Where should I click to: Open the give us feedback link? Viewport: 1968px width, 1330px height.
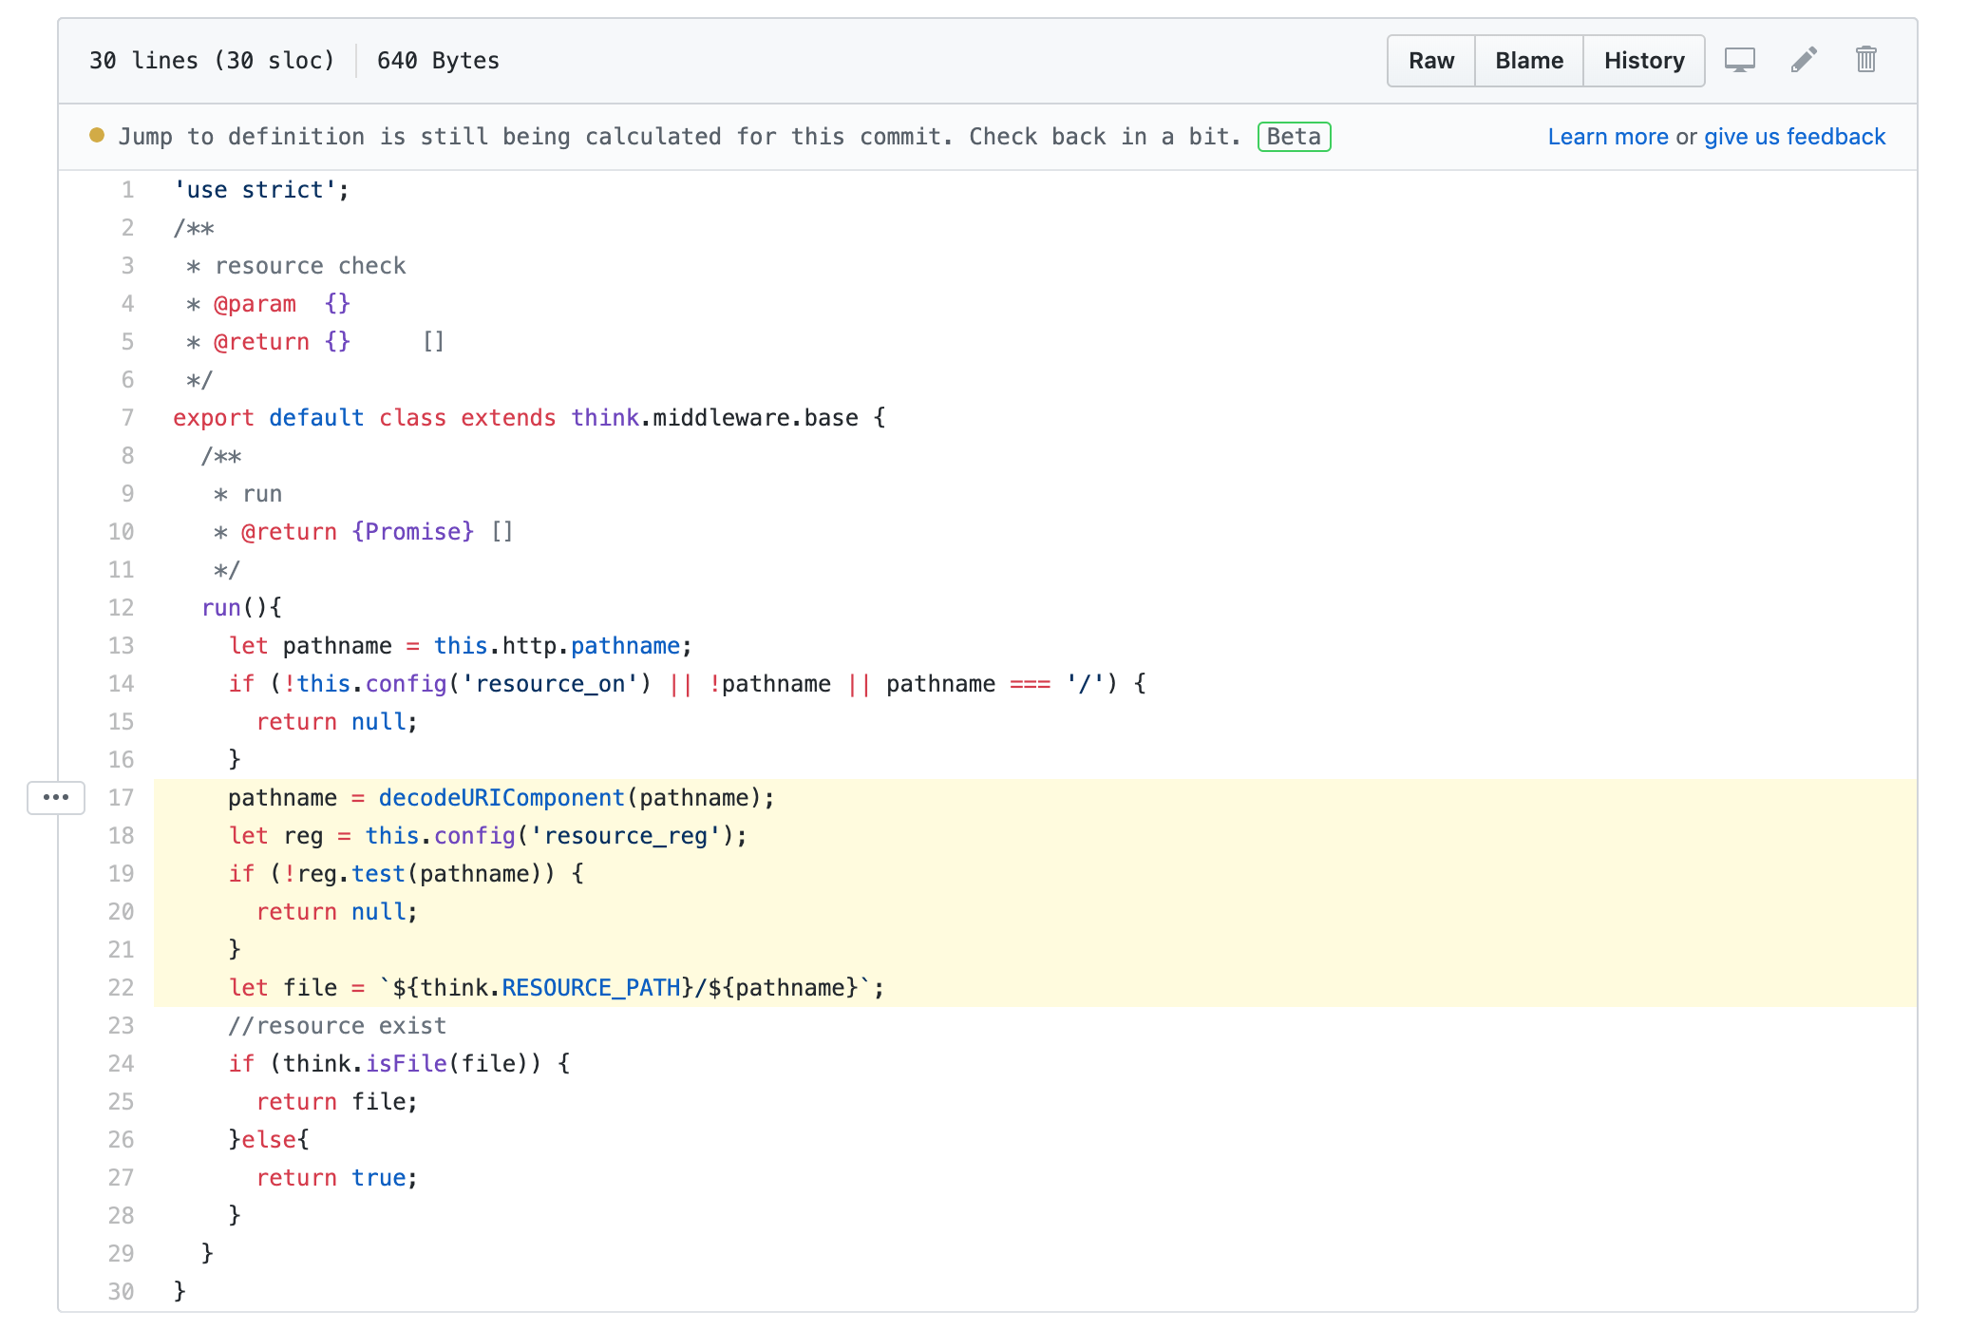click(x=1794, y=137)
